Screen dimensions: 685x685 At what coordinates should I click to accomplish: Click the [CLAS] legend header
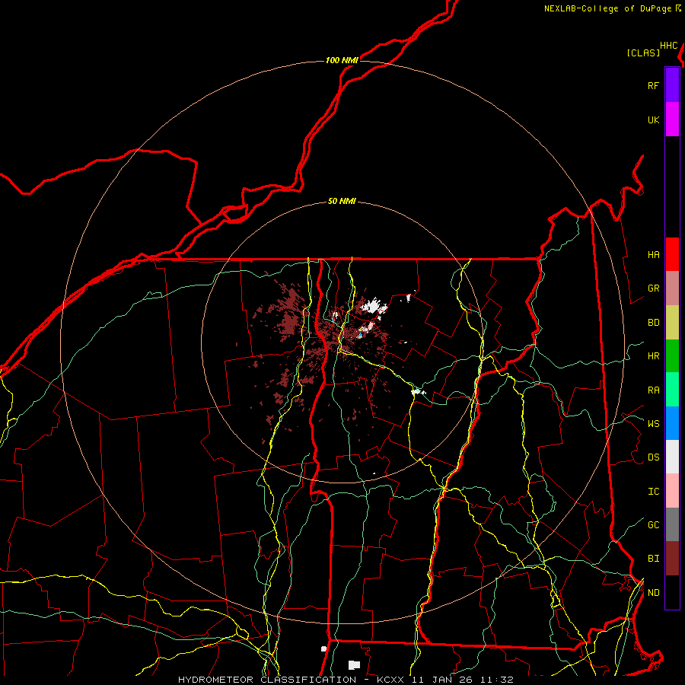(643, 53)
